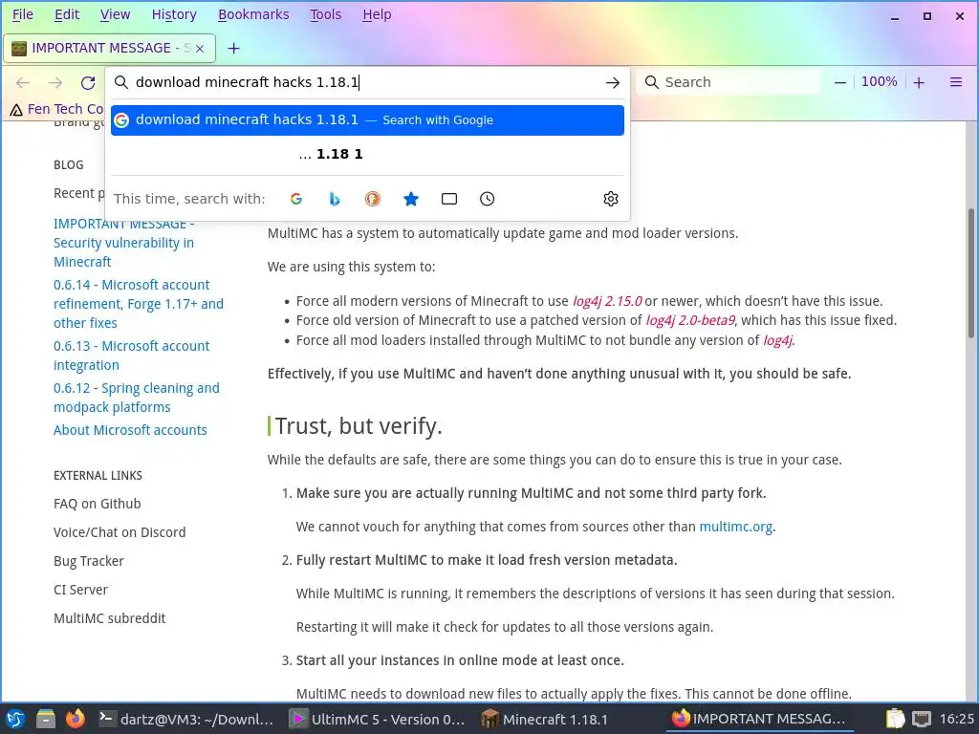This screenshot has height=734, width=979.
Task: Click the 'log4j 2.0-beta9' text
Action: (690, 320)
